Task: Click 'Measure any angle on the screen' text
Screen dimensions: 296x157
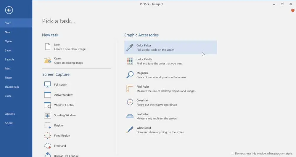Action: 157,118
